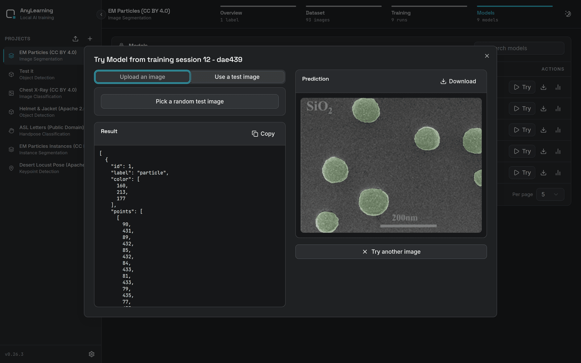Image resolution: width=581 pixels, height=363 pixels.
Task: Open Chest X-Ray project
Action: (44, 93)
